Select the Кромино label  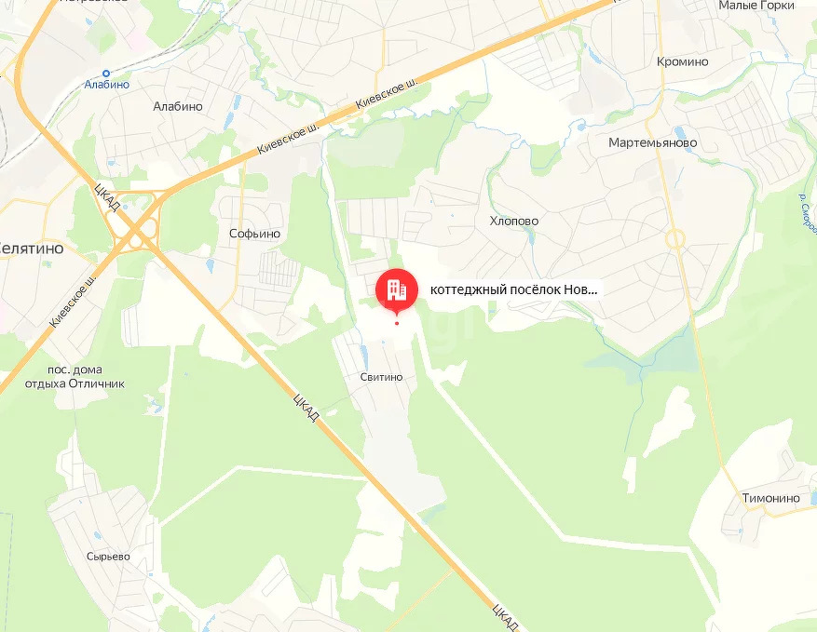(x=682, y=61)
